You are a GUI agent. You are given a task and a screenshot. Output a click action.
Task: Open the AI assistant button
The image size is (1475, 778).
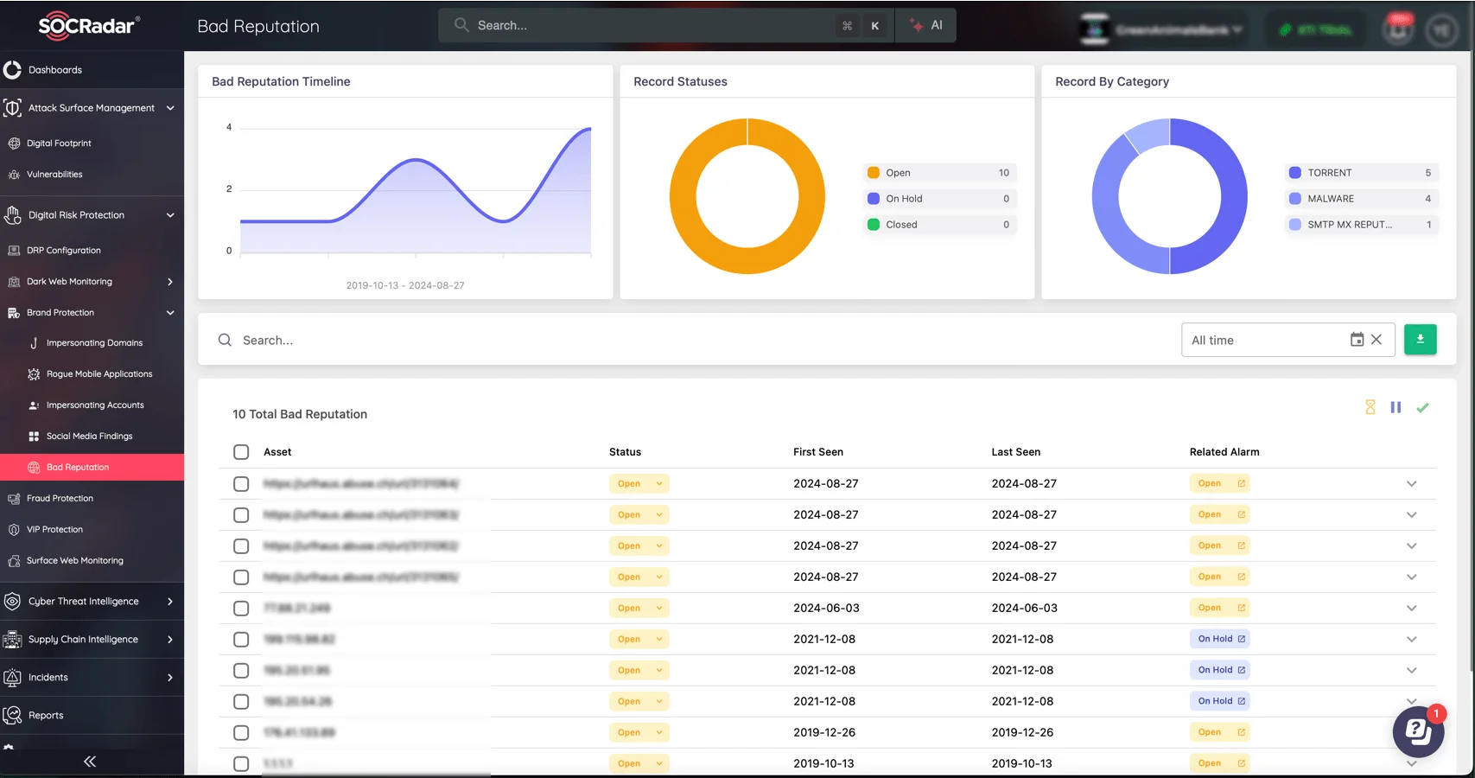tap(926, 26)
